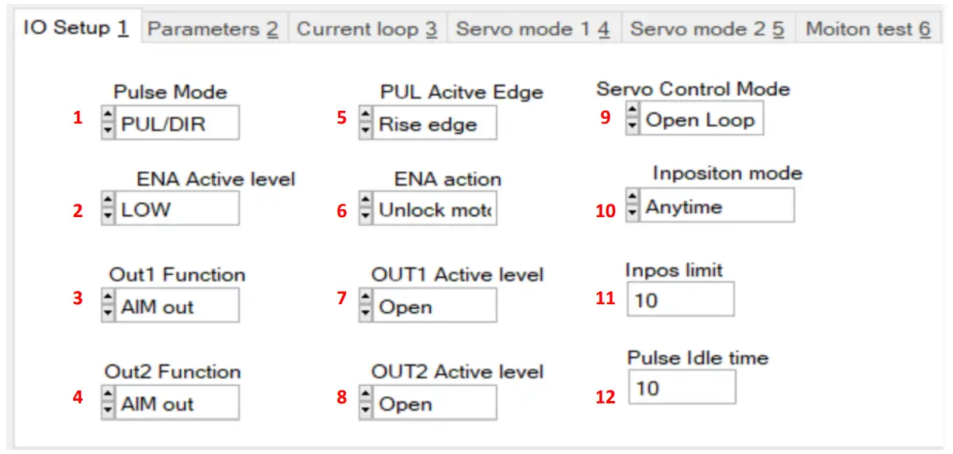This screenshot has height=454, width=953.
Task: Open the Moiton test 6 tab
Action: (867, 29)
